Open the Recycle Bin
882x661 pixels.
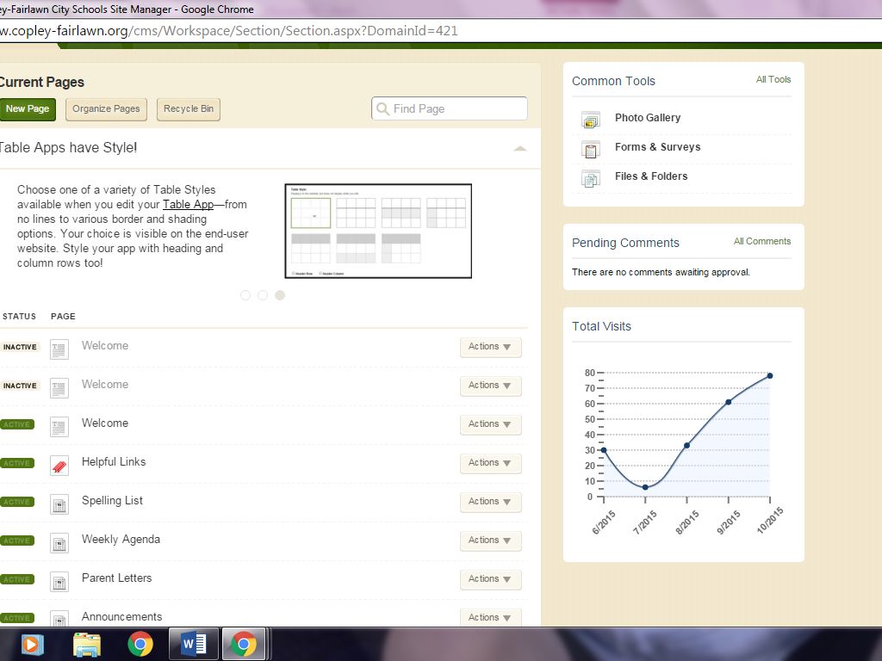(x=189, y=109)
